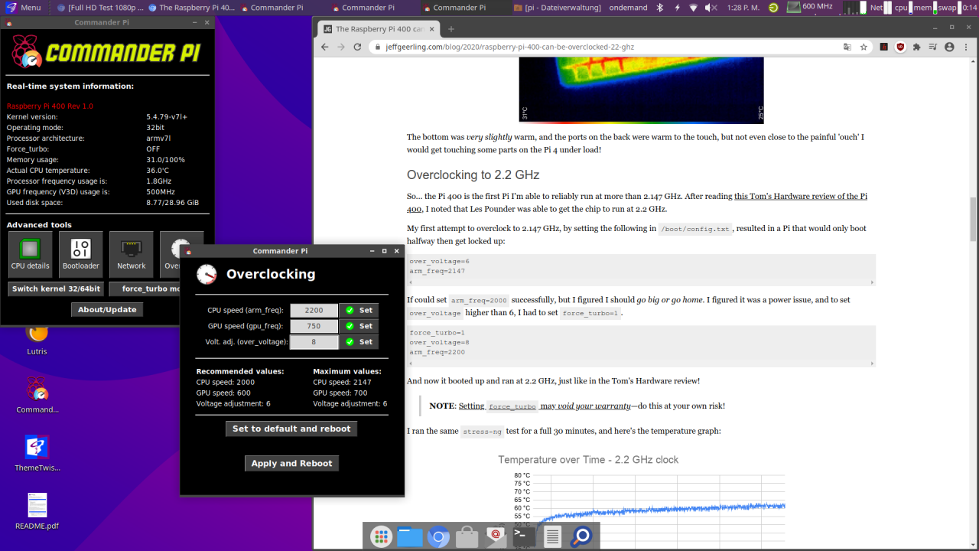The image size is (979, 551).
Task: Click the GPU speed gpu_freq input field
Action: coord(314,326)
